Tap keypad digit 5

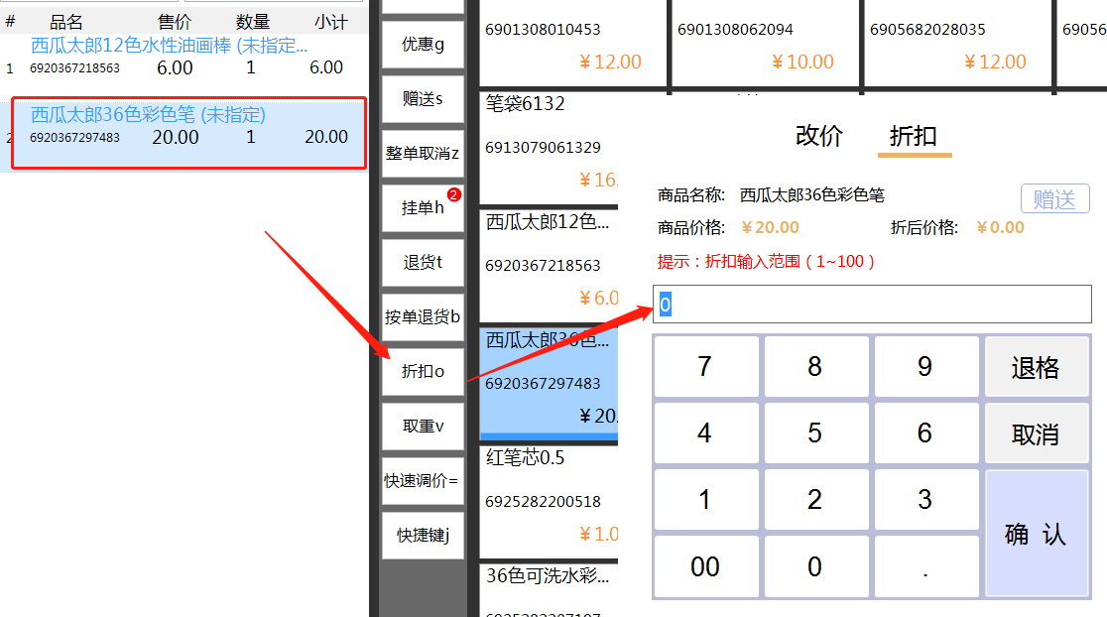[816, 432]
